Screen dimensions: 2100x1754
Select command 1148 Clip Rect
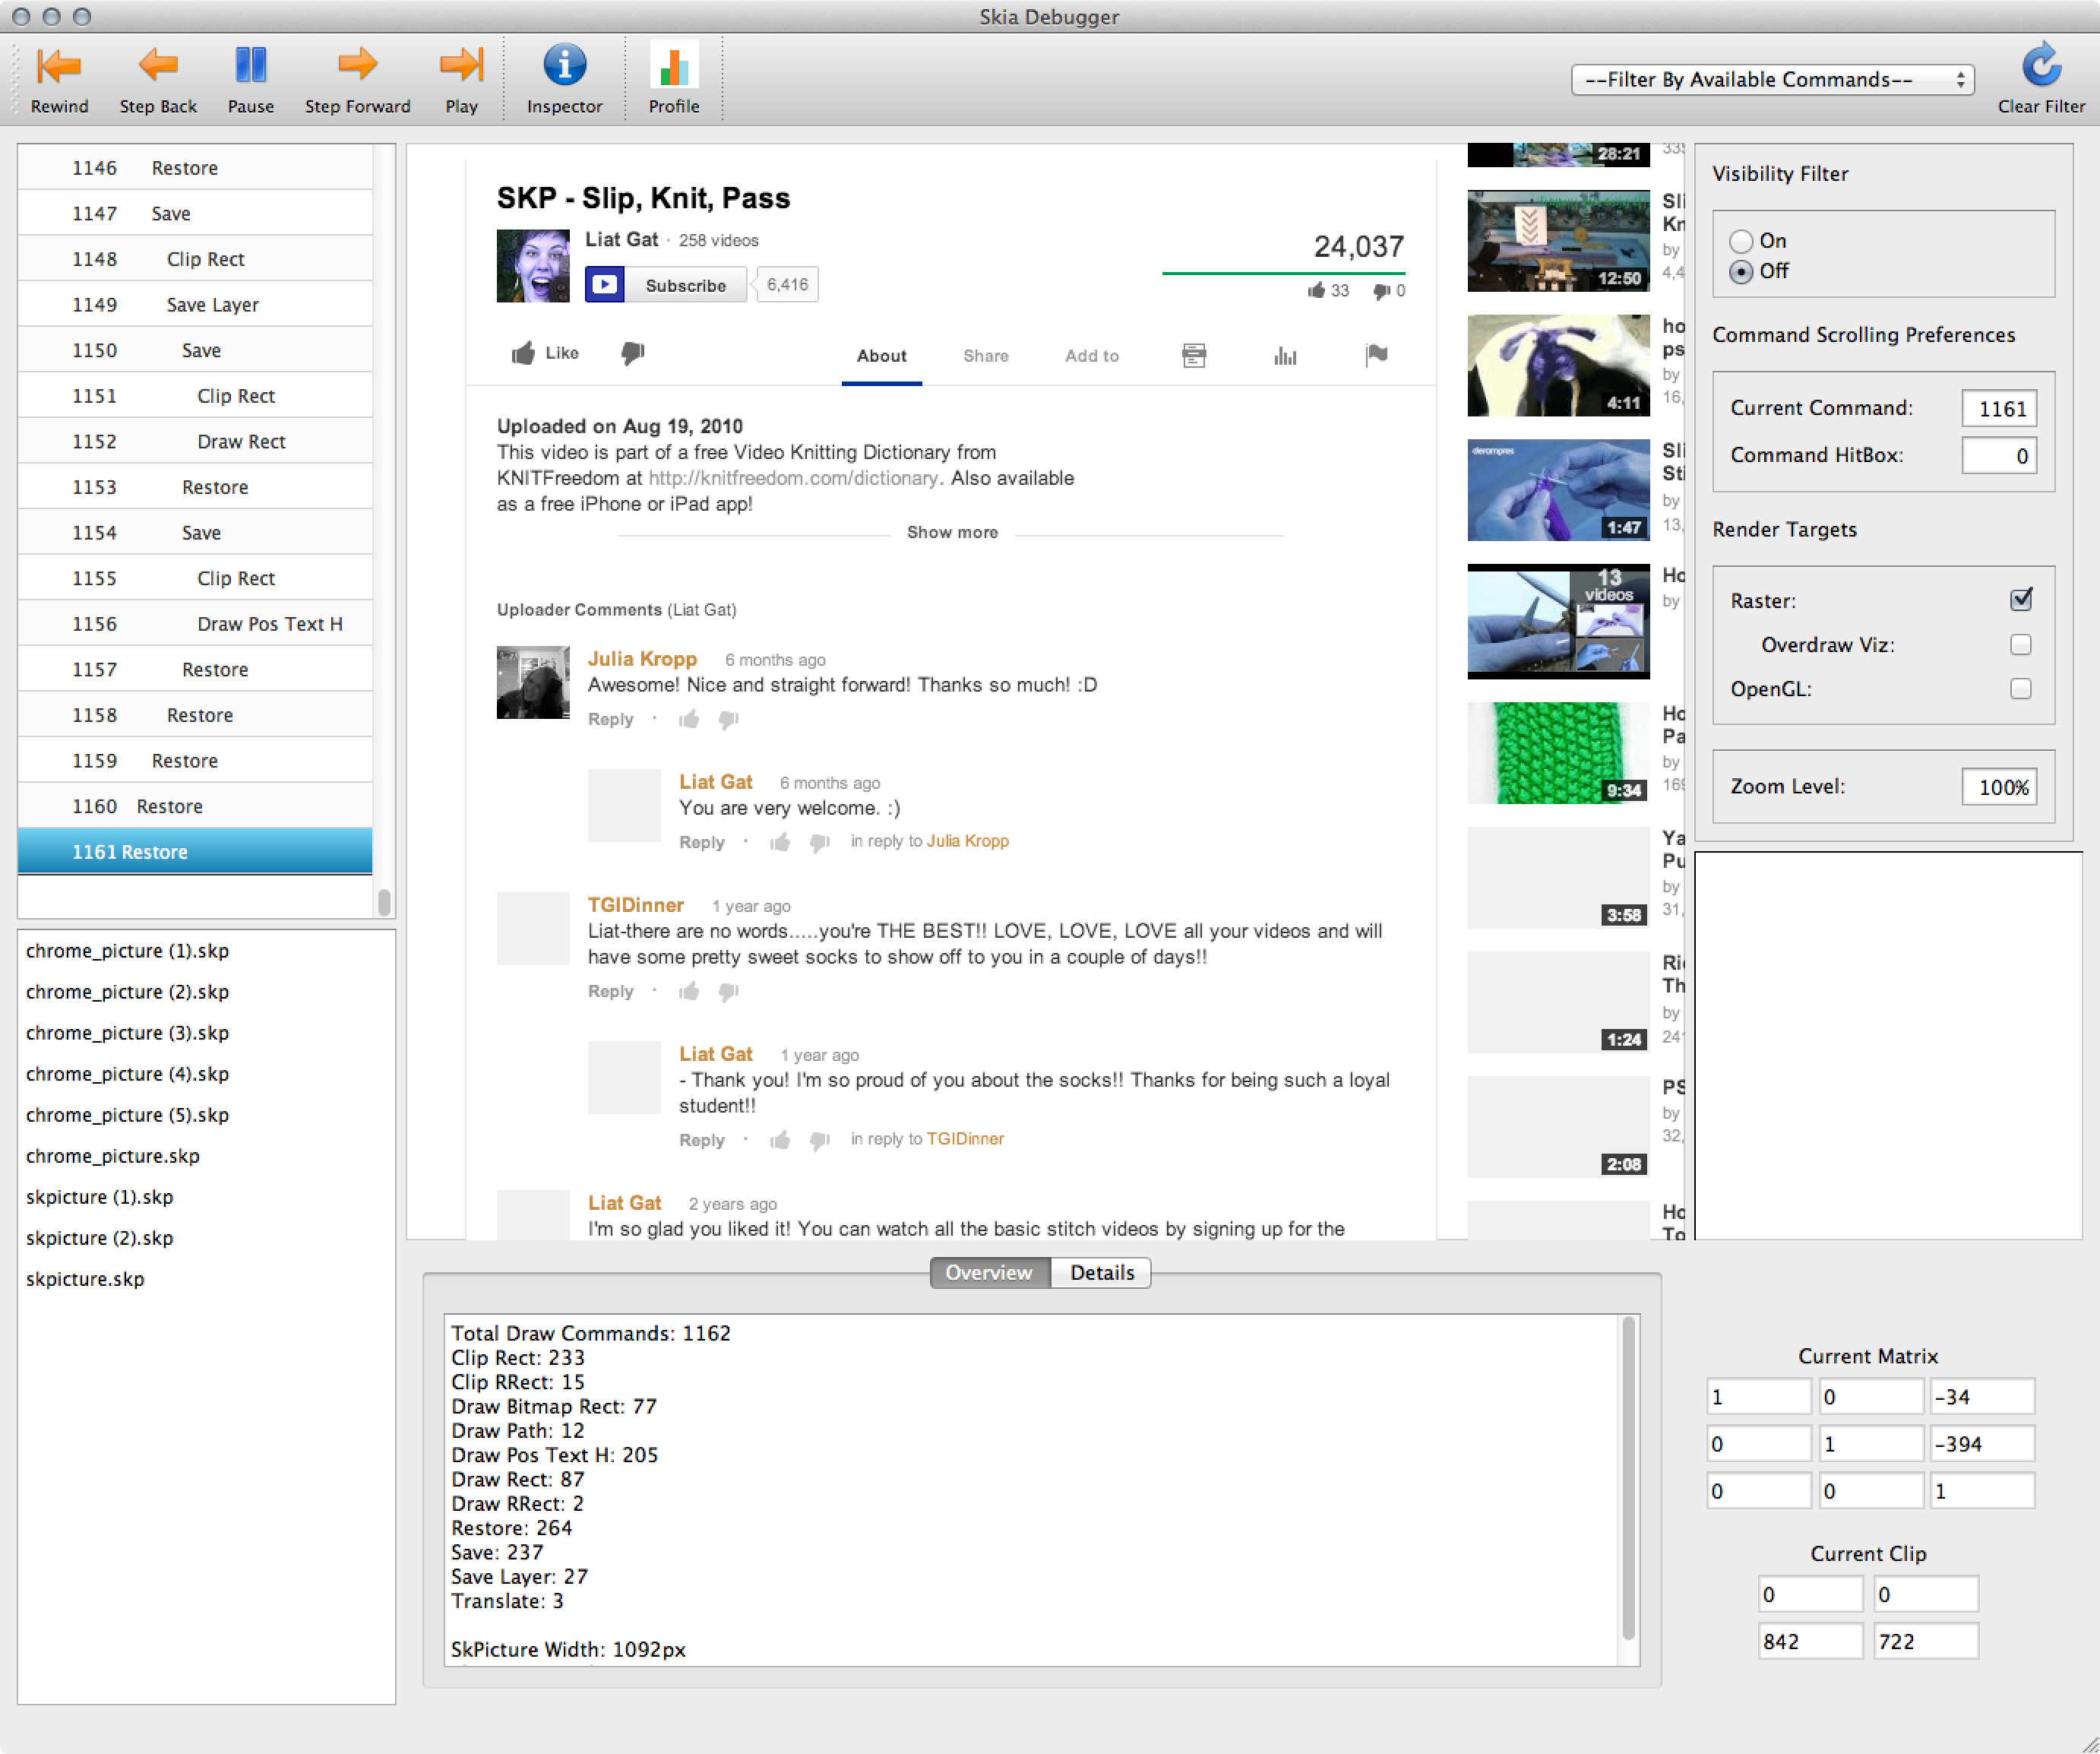tap(195, 259)
